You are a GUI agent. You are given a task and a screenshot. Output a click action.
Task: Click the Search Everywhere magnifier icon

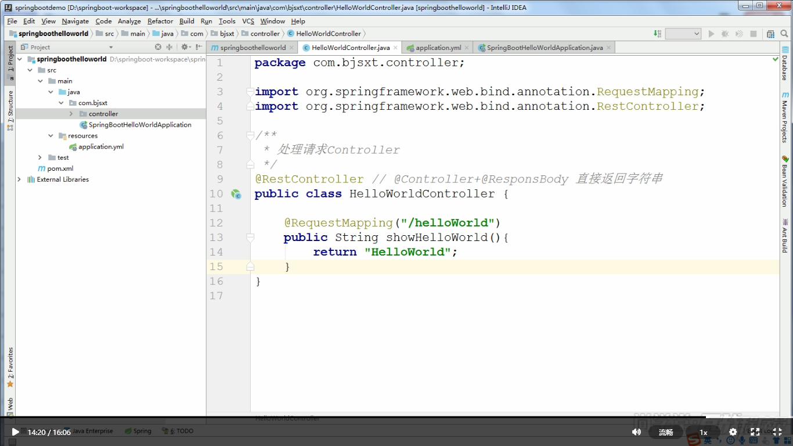(x=784, y=34)
